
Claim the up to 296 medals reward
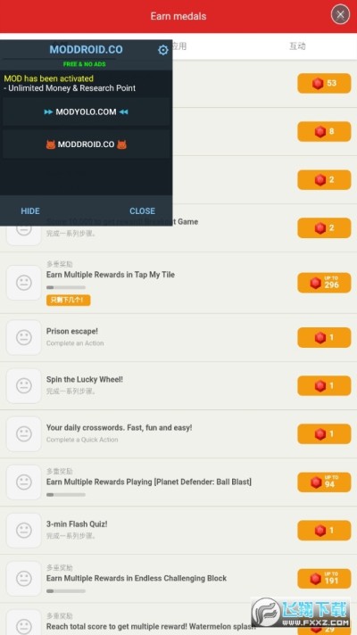[324, 283]
